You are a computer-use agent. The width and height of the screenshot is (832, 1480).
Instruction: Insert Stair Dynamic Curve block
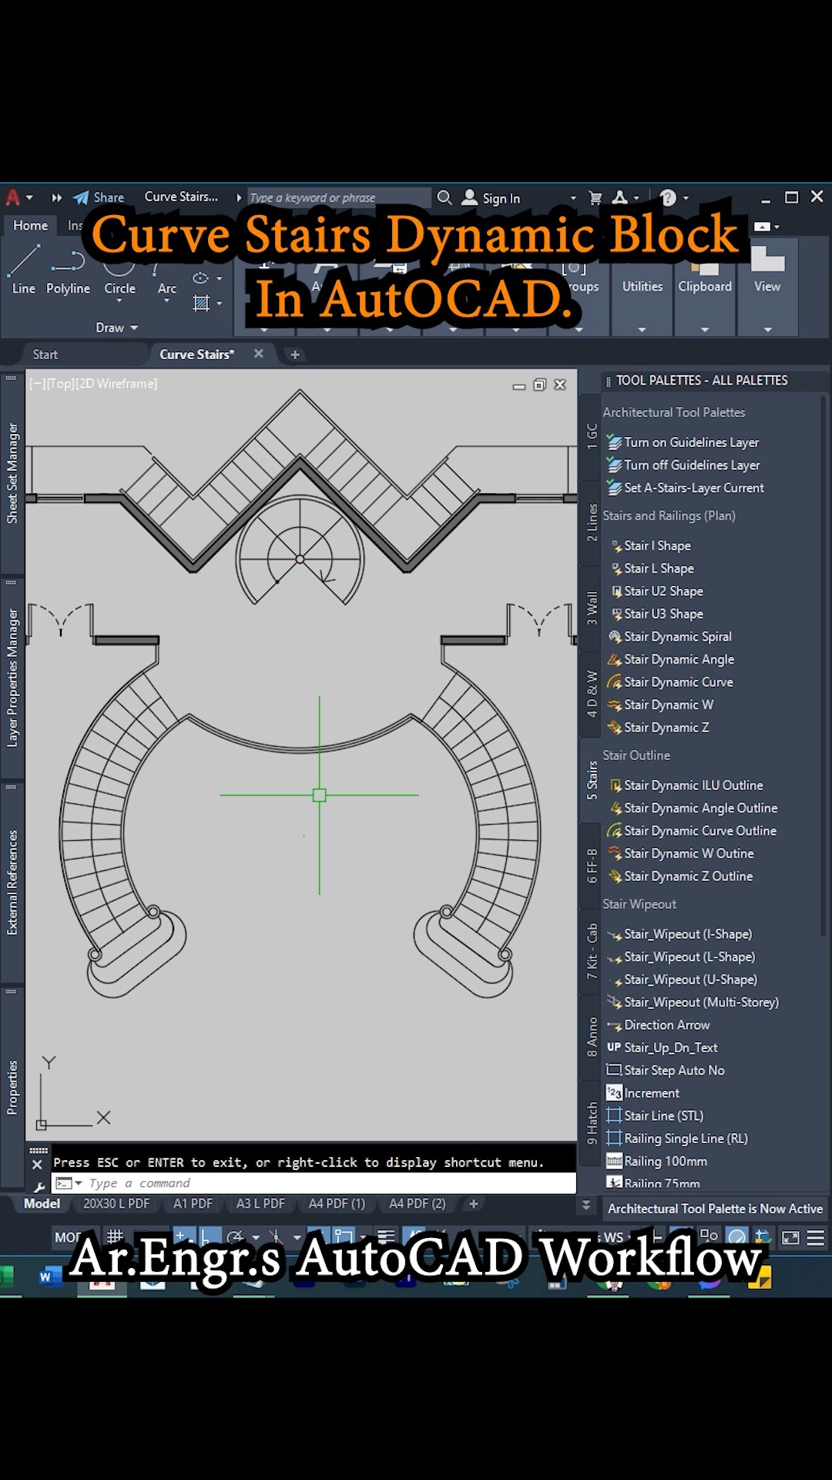[x=671, y=682]
